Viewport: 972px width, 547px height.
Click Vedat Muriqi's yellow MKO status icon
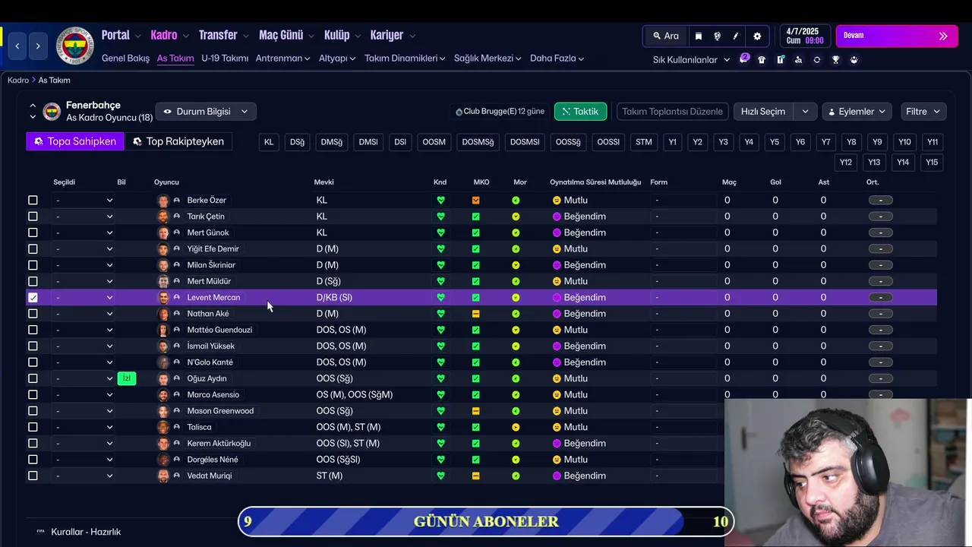point(476,476)
